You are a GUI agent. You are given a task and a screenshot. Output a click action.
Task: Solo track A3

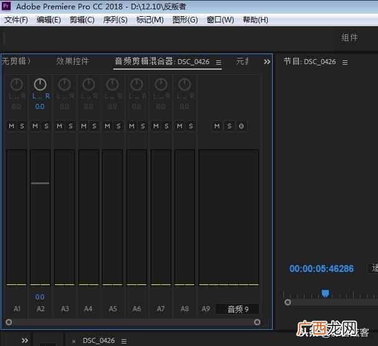coord(70,126)
